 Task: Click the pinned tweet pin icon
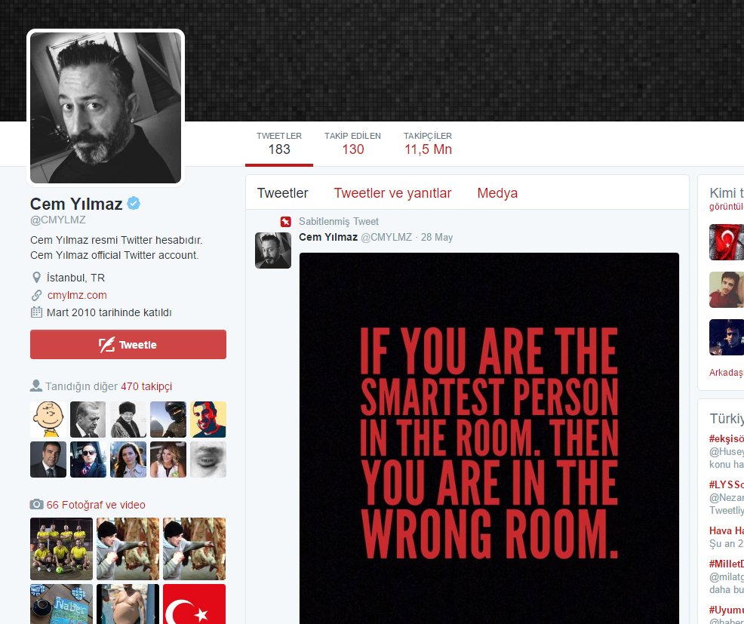click(x=285, y=222)
